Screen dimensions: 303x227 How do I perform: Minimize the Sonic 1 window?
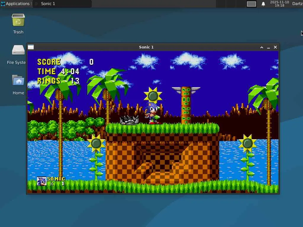268,47
